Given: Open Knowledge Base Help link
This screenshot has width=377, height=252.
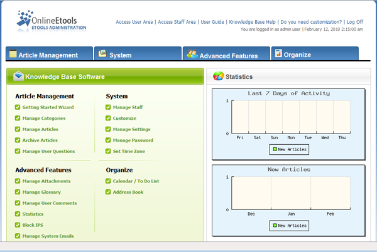Looking at the screenshot, I should tap(252, 22).
